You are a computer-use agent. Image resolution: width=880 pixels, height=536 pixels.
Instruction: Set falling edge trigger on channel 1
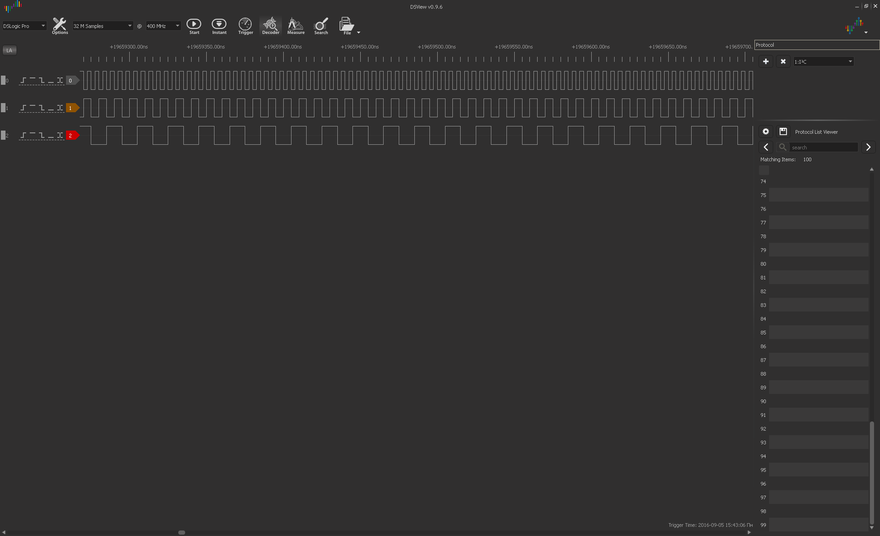pos(41,108)
